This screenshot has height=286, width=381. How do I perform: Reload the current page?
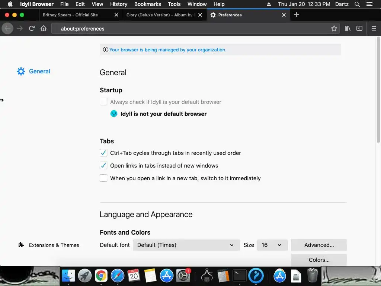pyautogui.click(x=32, y=28)
